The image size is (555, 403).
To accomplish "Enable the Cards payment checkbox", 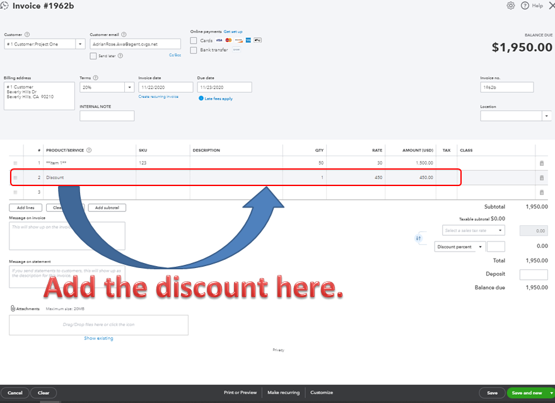I will (194, 41).
